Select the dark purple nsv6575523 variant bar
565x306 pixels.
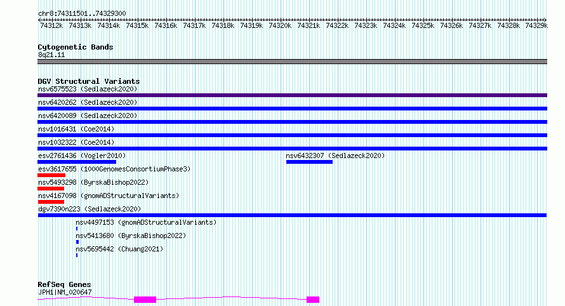coord(292,95)
